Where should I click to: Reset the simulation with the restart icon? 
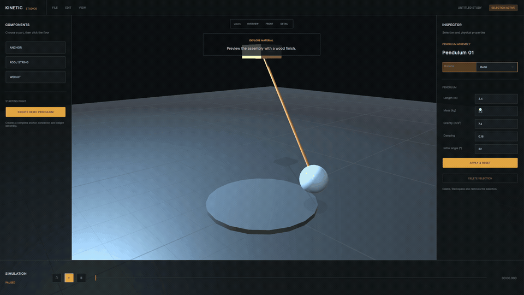pyautogui.click(x=57, y=278)
